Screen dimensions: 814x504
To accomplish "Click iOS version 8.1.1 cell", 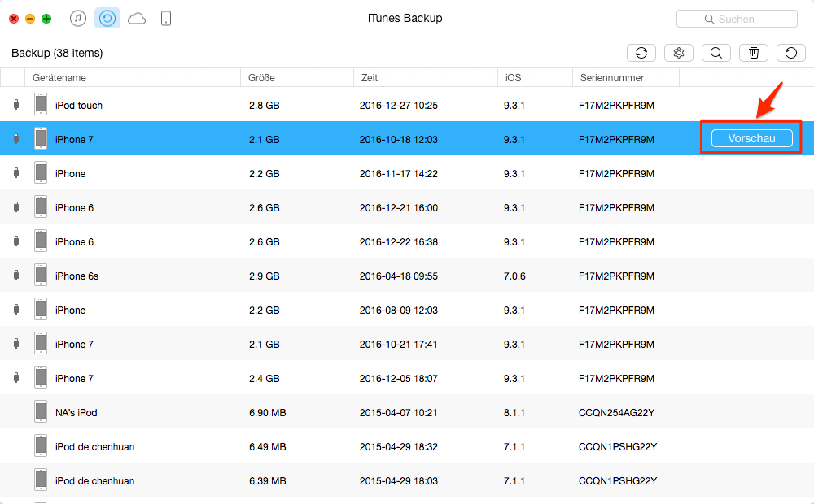I will point(514,413).
